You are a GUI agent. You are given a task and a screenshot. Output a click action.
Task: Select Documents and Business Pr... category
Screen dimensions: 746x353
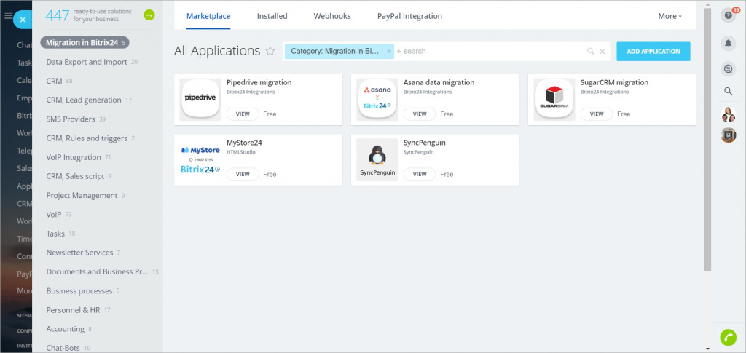point(102,271)
